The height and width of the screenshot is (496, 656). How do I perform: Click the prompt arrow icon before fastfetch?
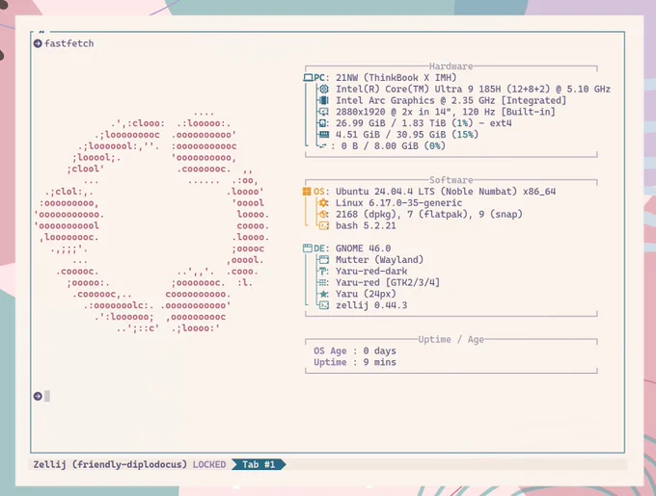(x=38, y=43)
